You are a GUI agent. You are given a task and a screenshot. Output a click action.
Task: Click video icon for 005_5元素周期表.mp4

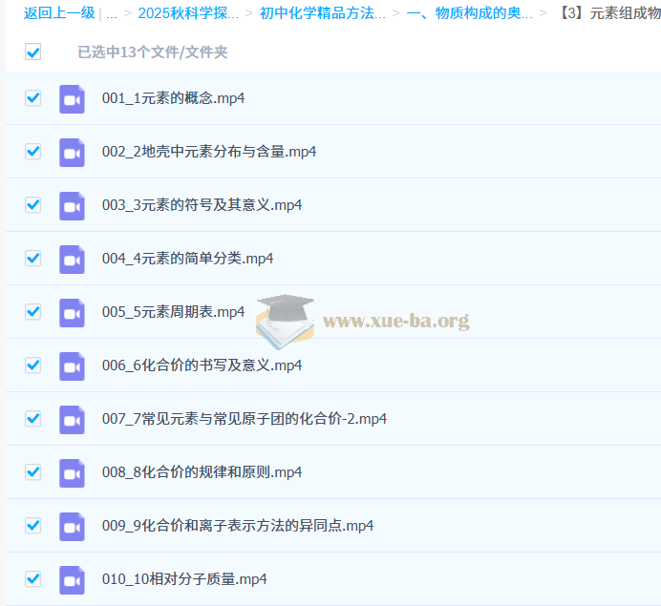tap(72, 312)
